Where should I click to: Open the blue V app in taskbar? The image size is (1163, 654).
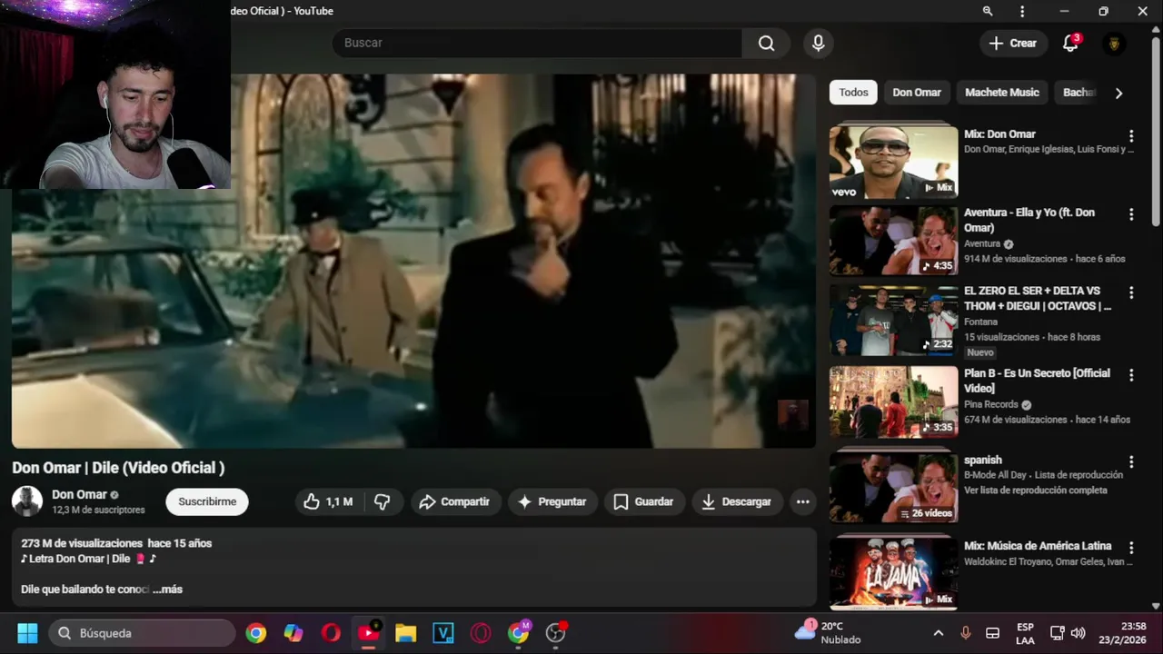coord(442,633)
